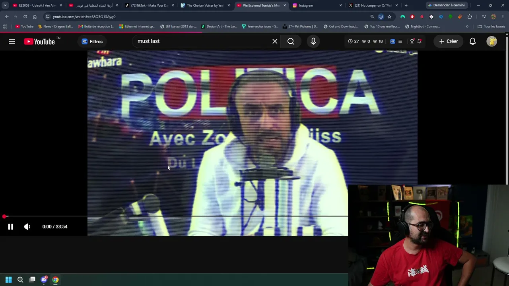Open the Chrome profile avatar
This screenshot has width=509, height=286.
click(x=493, y=17)
